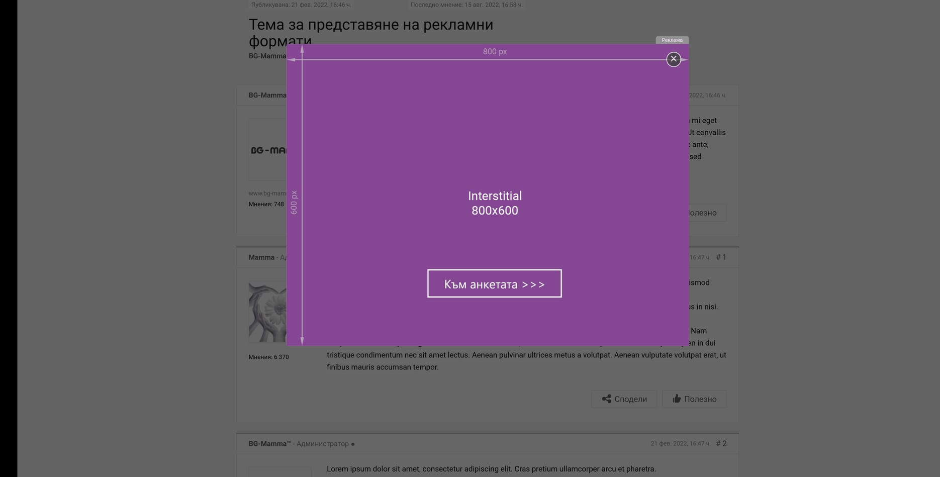Click 'Публикувана: 21 фев. 2022, 16:46 ч.' text
Screen dimensions: 940x477
pyautogui.click(x=301, y=5)
